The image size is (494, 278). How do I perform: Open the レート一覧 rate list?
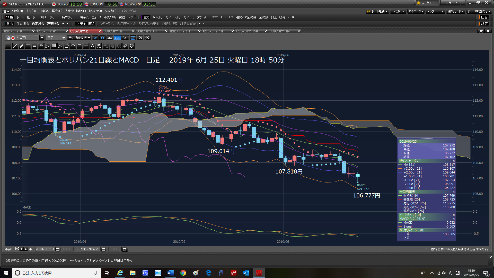pyautogui.click(x=23, y=17)
